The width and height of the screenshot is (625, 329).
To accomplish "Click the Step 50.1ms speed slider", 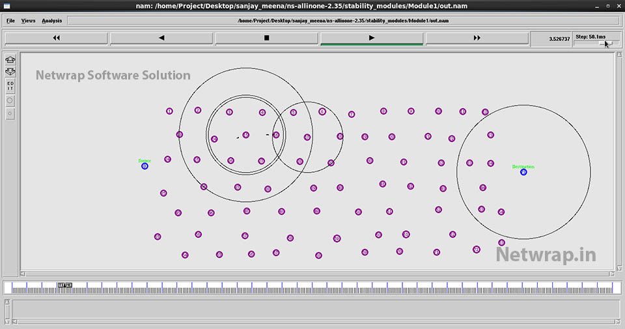I will 596,43.
